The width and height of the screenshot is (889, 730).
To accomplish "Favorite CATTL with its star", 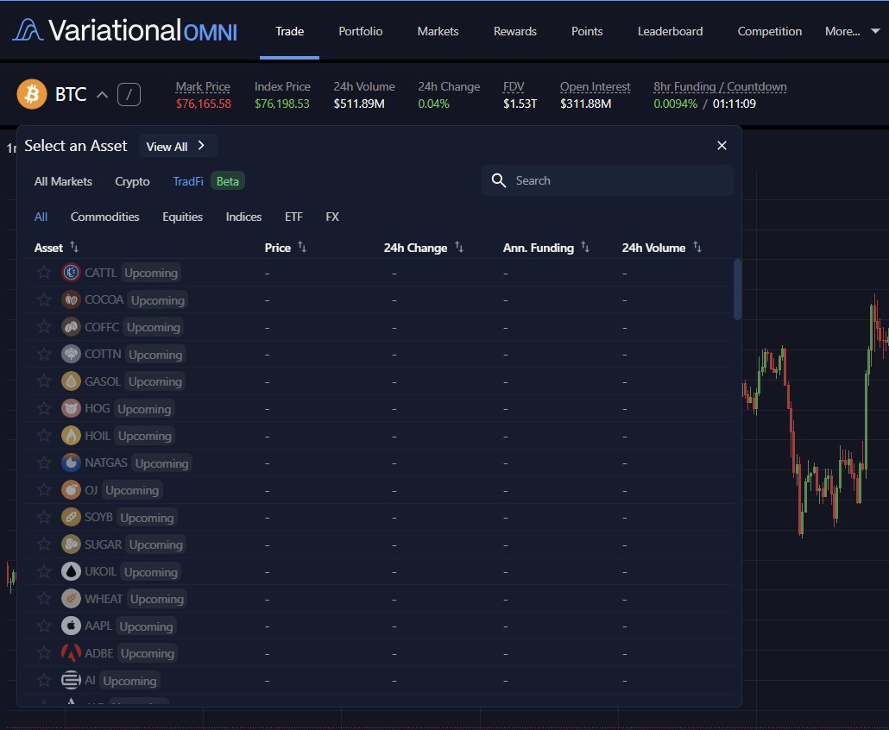I will coord(44,273).
